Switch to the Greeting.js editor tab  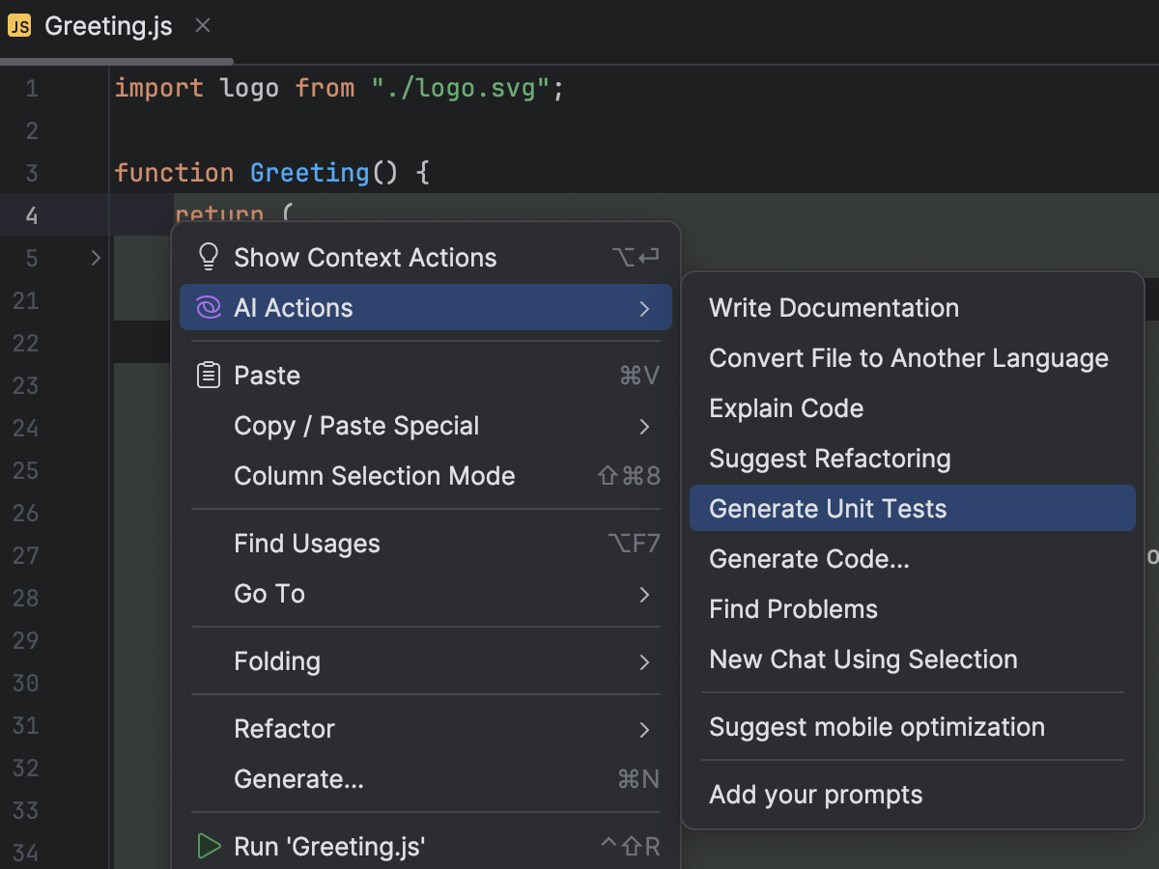click(x=106, y=26)
